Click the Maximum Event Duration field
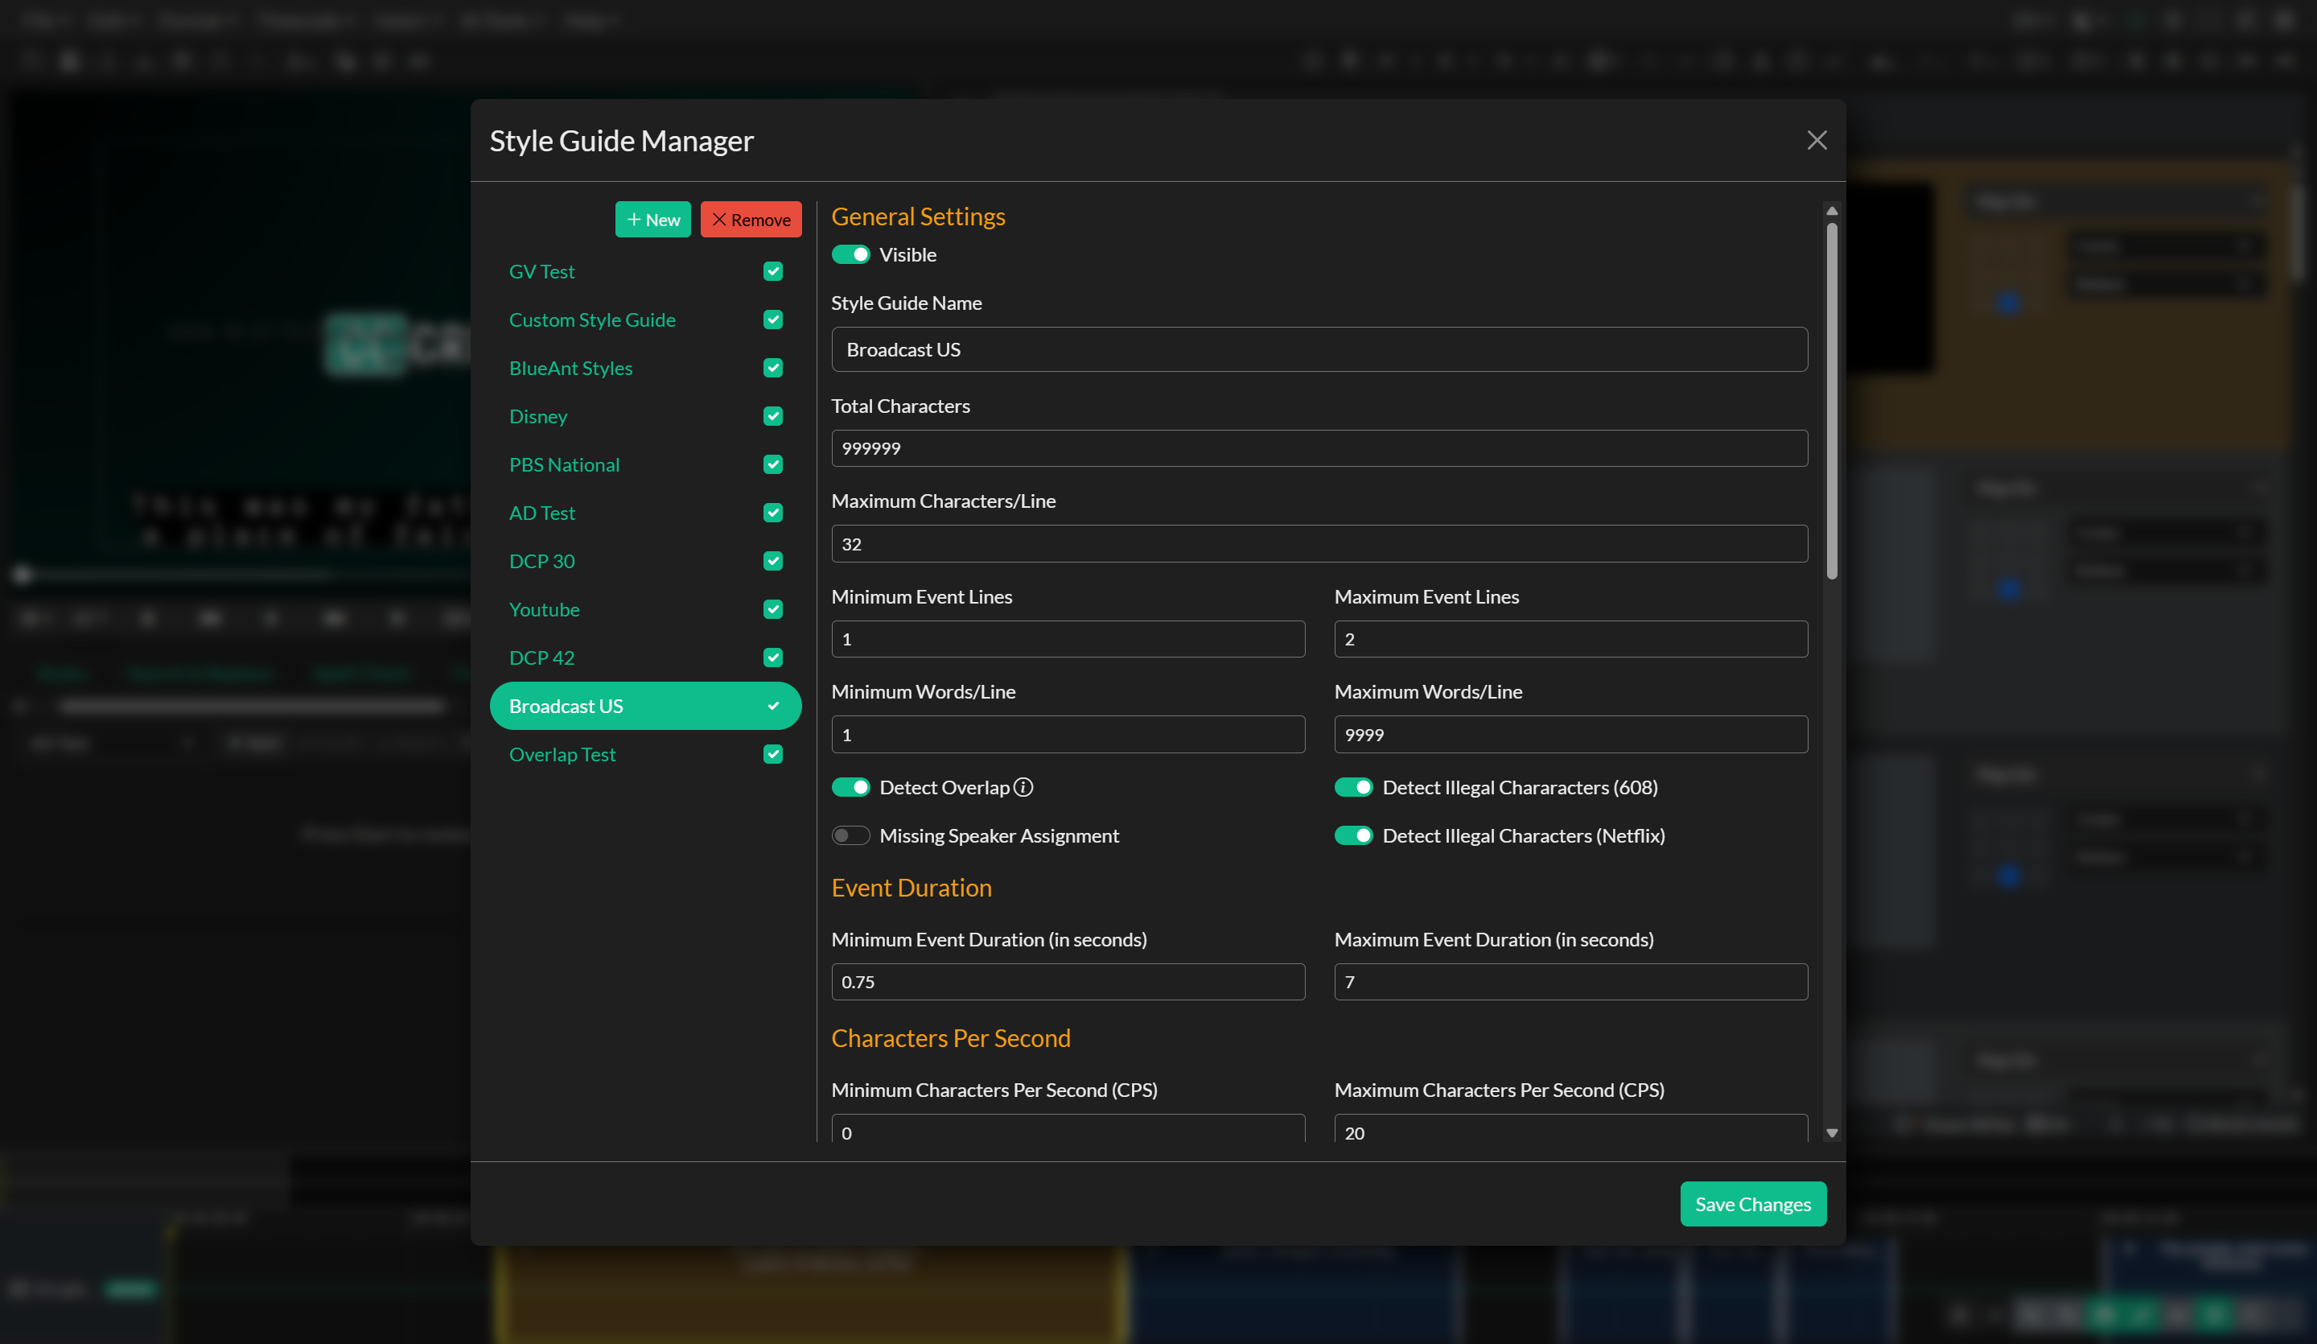The image size is (2317, 1344). (1570, 982)
